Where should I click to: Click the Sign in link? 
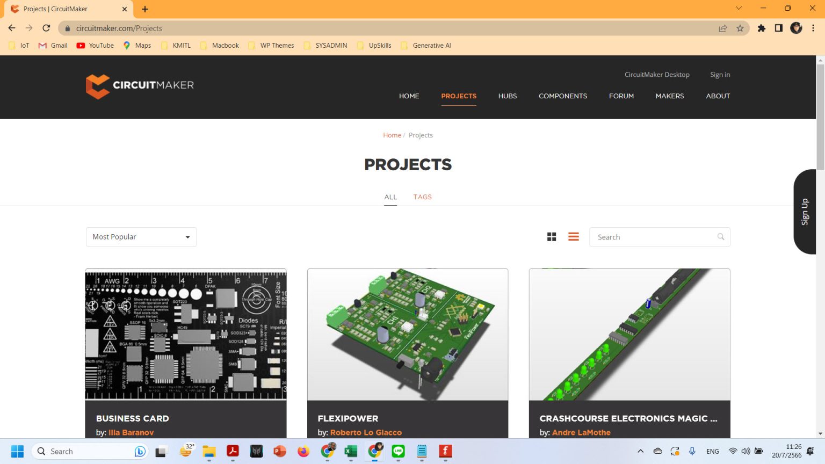[x=720, y=75]
